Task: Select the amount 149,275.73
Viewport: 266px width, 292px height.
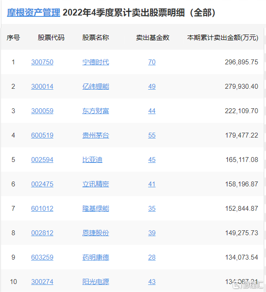Action: pyautogui.click(x=242, y=233)
